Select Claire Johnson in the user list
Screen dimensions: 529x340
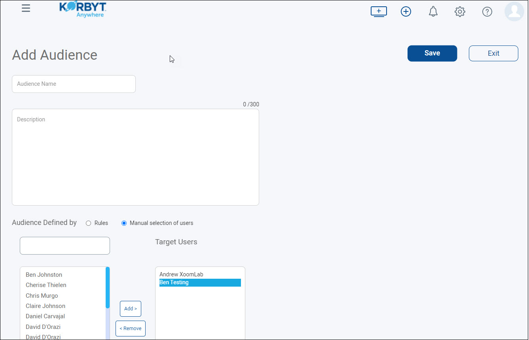click(46, 306)
